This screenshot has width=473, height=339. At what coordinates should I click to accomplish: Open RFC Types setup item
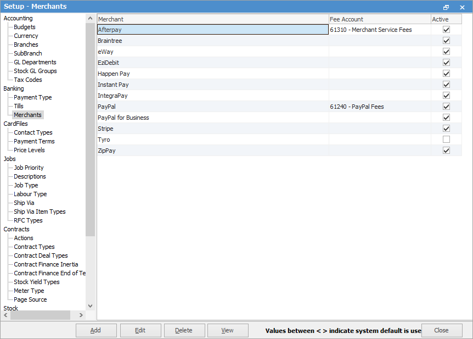pyautogui.click(x=28, y=220)
